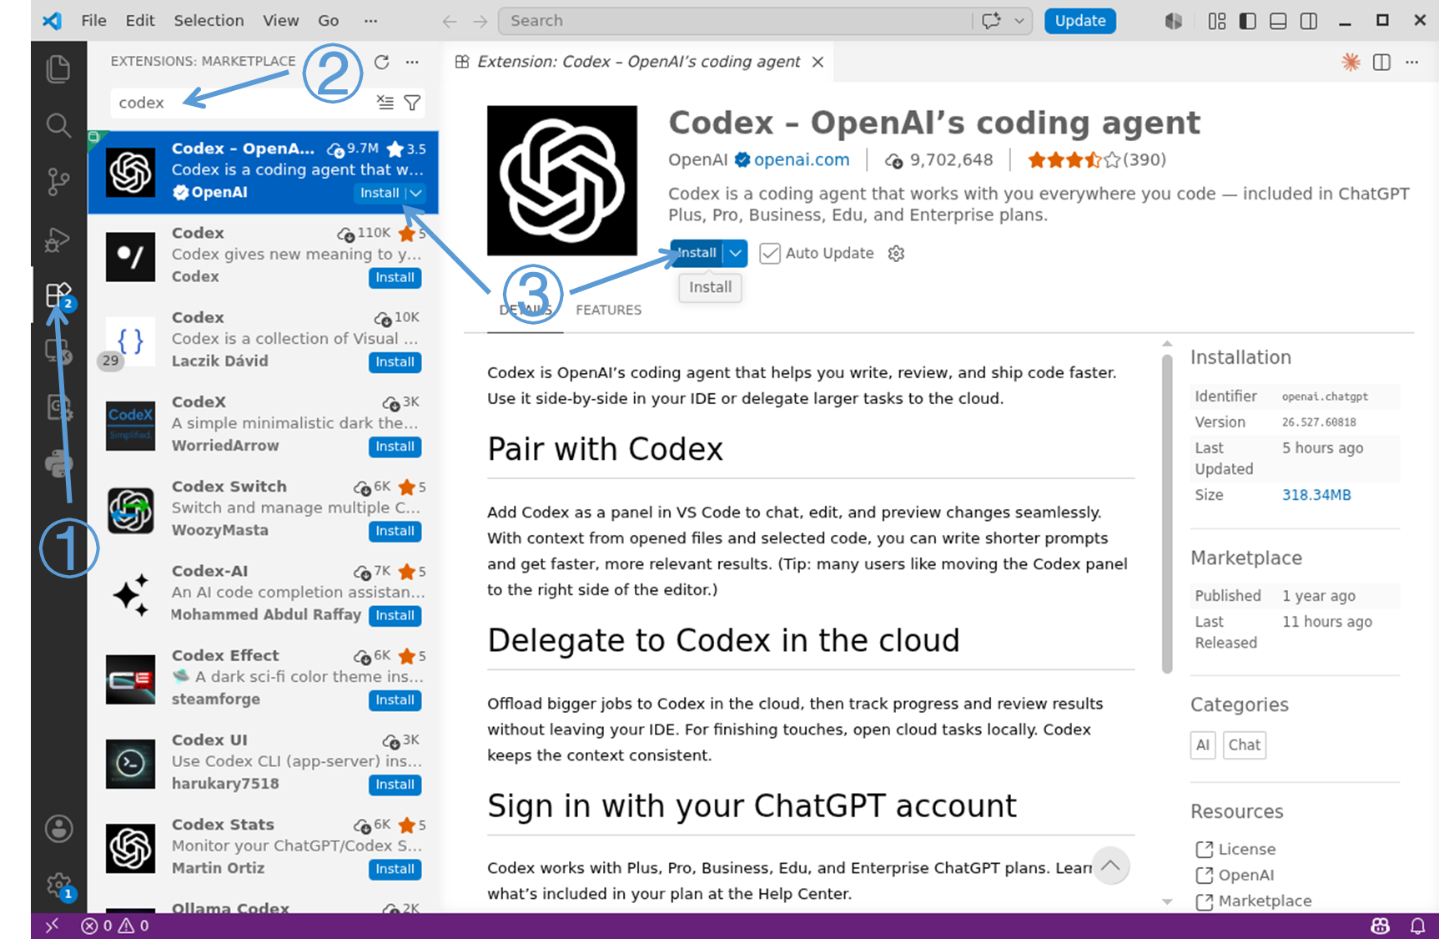Open the chat dropdown arrow in title bar
The height and width of the screenshot is (939, 1439).
[x=1019, y=21]
